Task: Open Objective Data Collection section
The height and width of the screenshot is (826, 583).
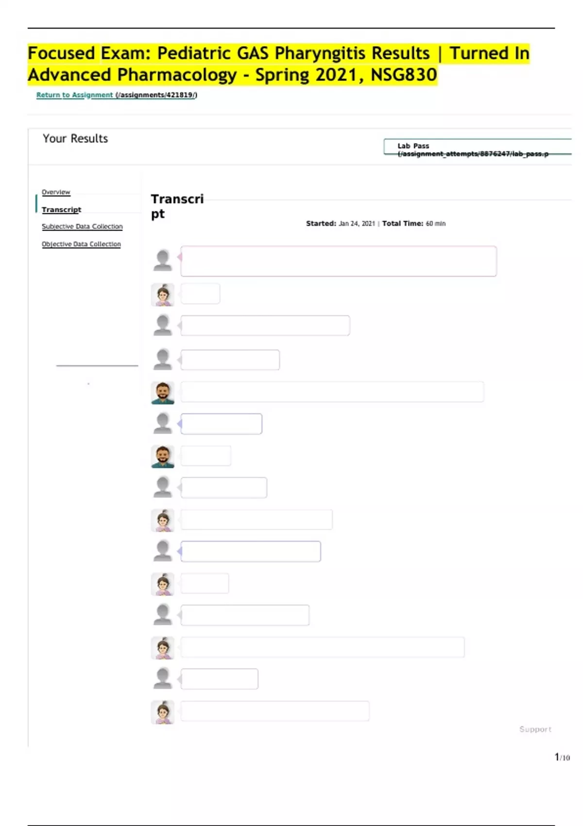Action: pos(81,244)
